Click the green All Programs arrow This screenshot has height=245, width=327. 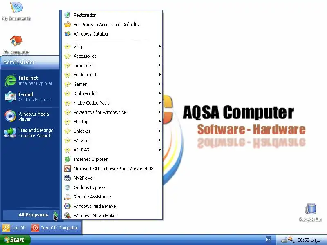[x=56, y=215]
